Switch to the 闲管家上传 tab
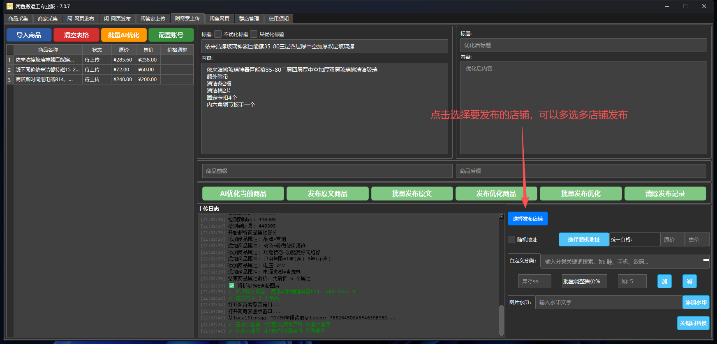The width and height of the screenshot is (717, 344). tap(153, 18)
